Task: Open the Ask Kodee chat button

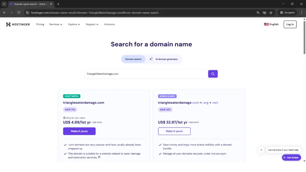Action: click(291, 158)
